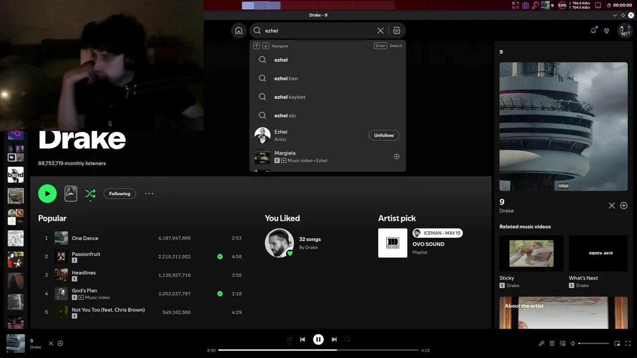The width and height of the screenshot is (637, 358).
Task: Close the Now Playing view panel
Action: tap(612, 205)
